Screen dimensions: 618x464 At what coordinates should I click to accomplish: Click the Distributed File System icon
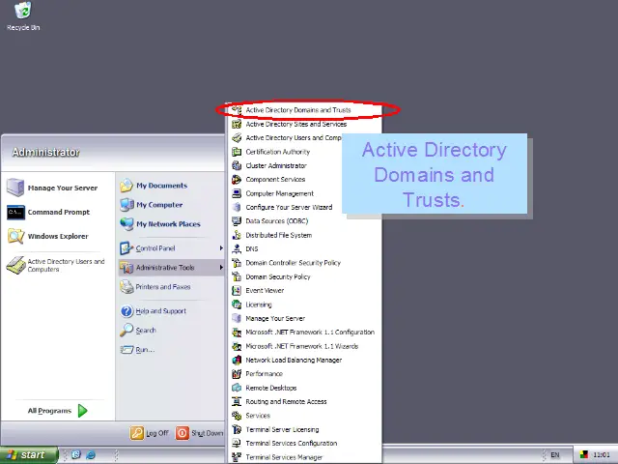click(237, 235)
